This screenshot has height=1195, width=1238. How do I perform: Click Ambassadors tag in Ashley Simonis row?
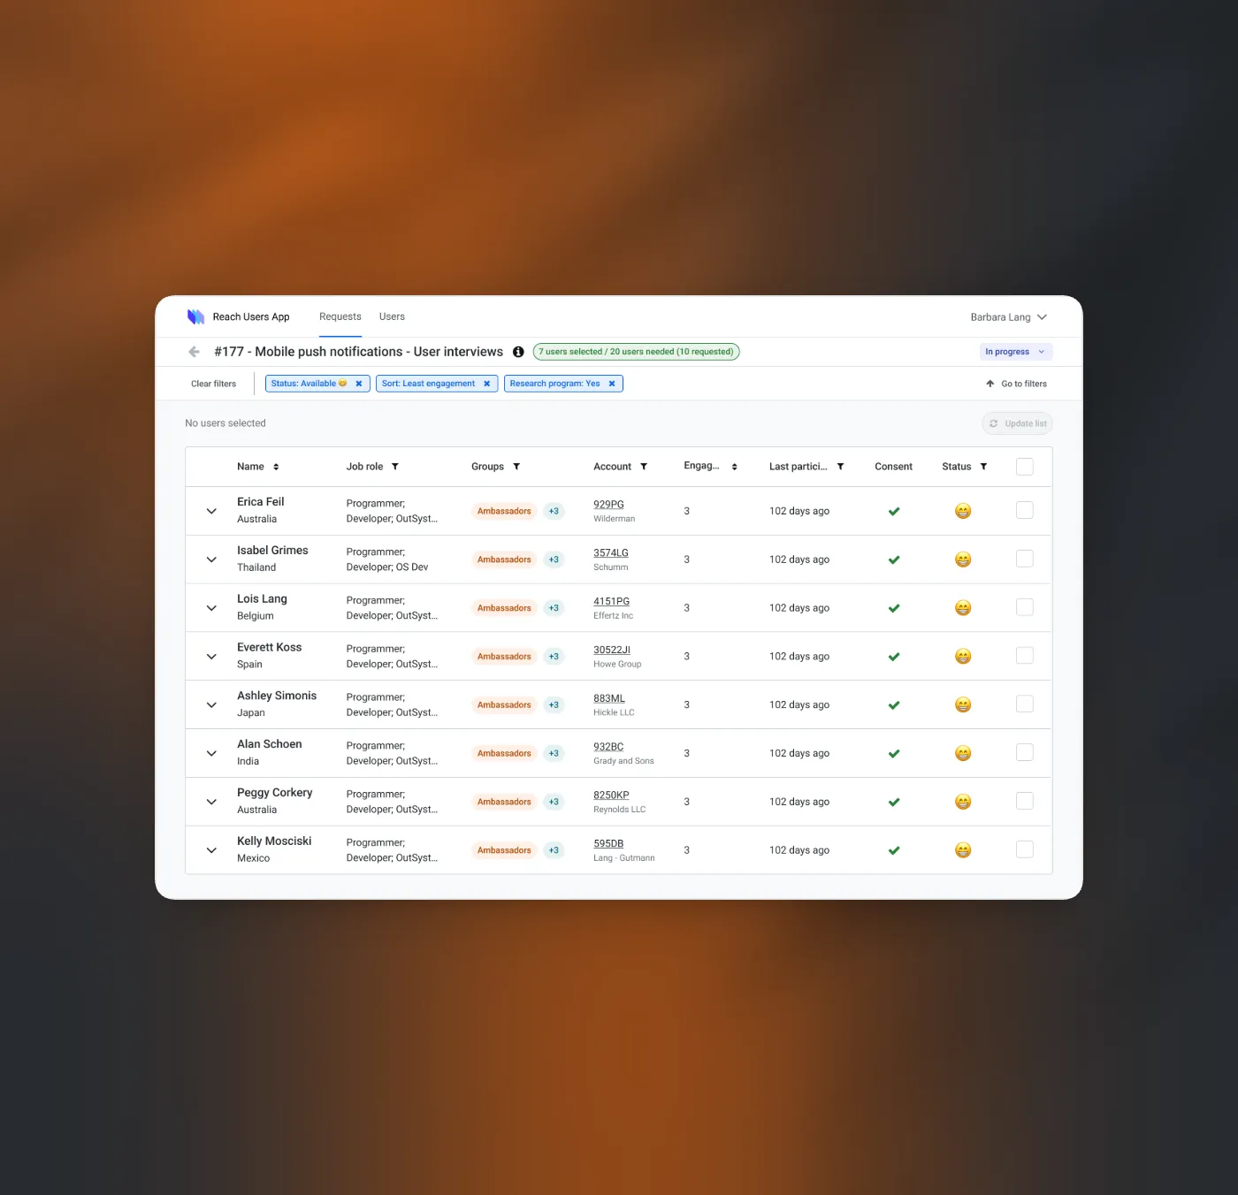(504, 705)
